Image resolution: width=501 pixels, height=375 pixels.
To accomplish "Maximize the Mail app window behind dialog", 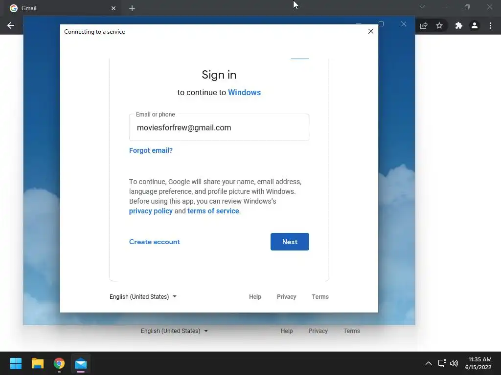I will tap(381, 24).
